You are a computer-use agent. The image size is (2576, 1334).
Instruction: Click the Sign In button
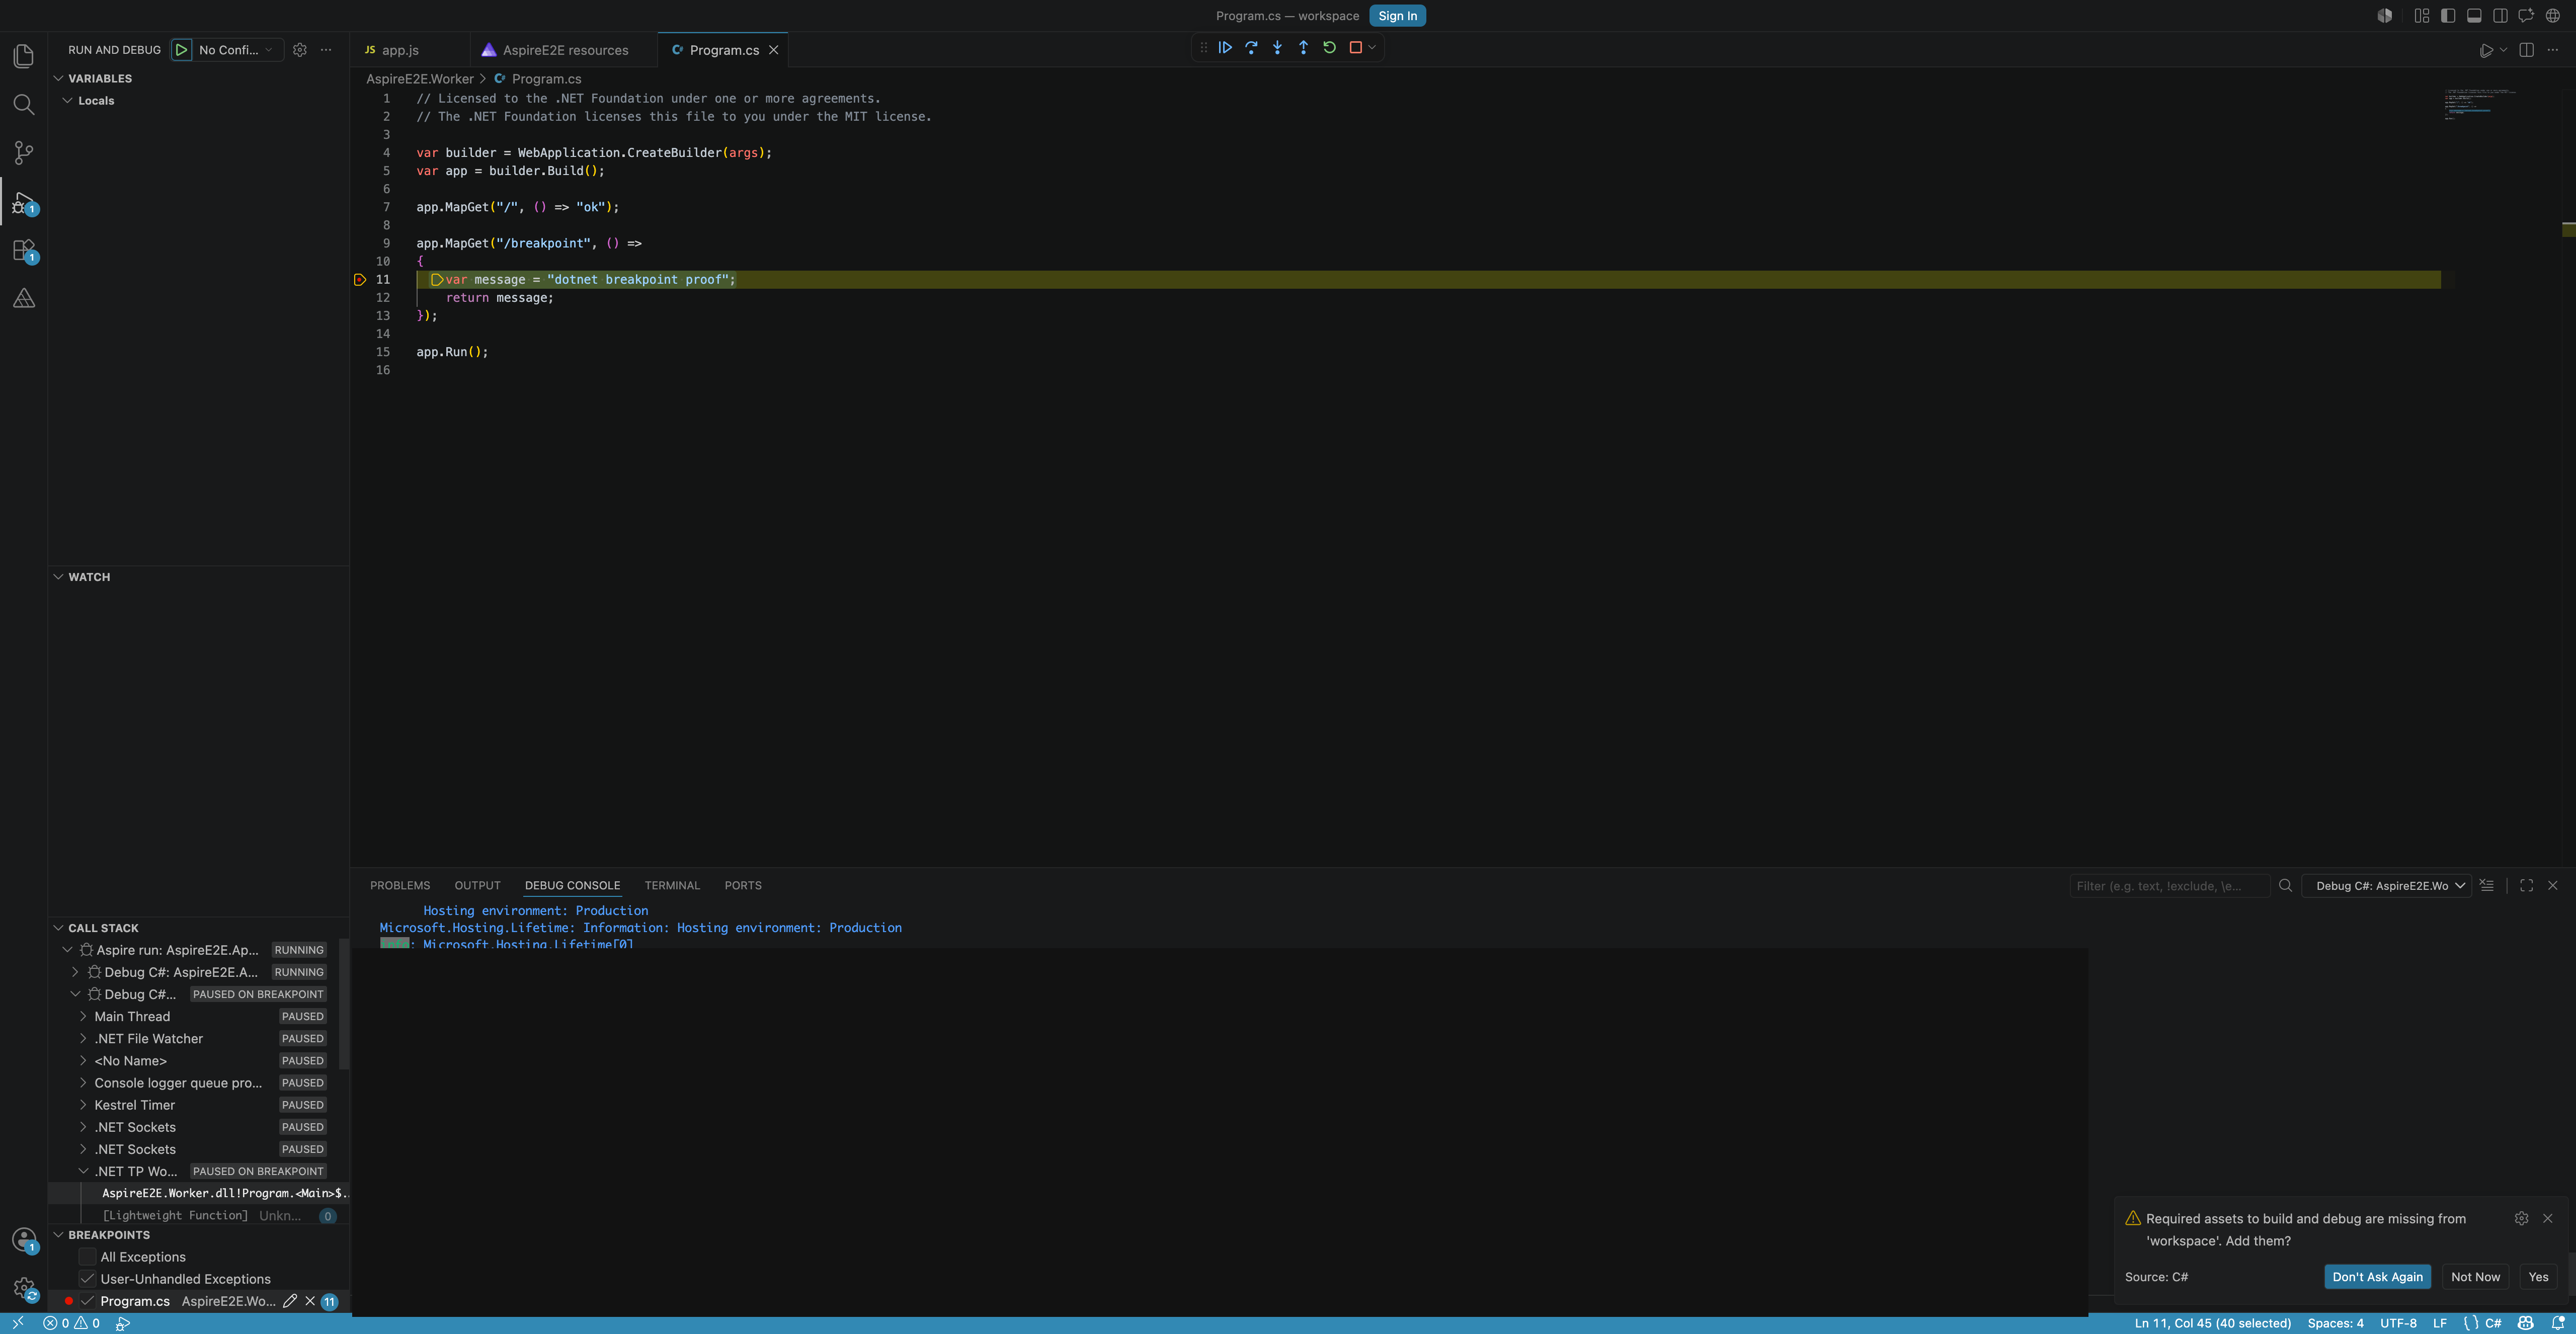1397,16
